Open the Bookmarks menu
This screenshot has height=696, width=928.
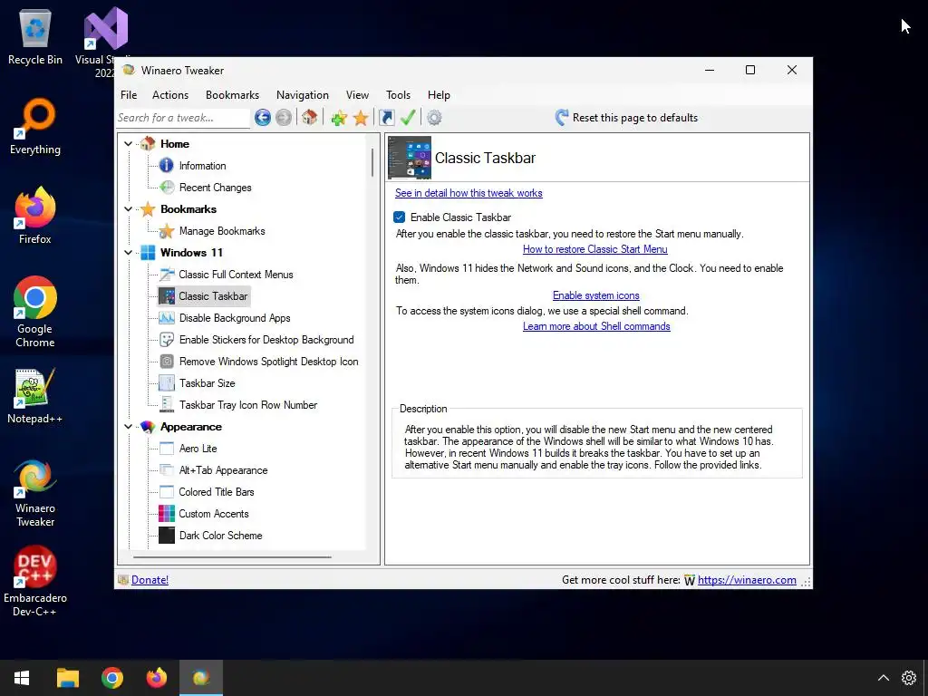(233, 94)
